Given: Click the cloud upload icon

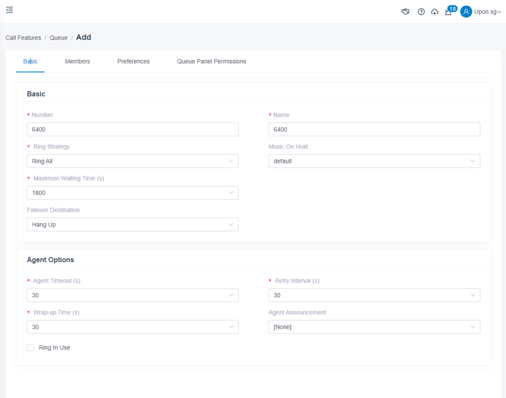Looking at the screenshot, I should [x=434, y=12].
